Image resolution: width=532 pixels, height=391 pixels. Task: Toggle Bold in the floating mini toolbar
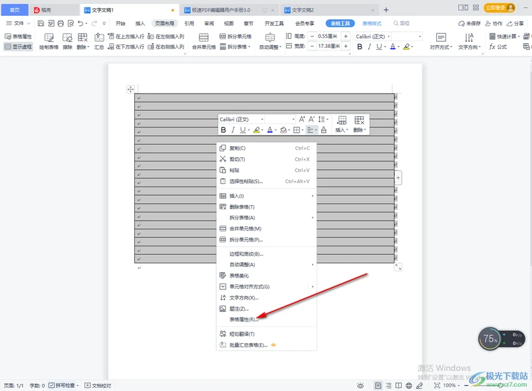coord(223,129)
